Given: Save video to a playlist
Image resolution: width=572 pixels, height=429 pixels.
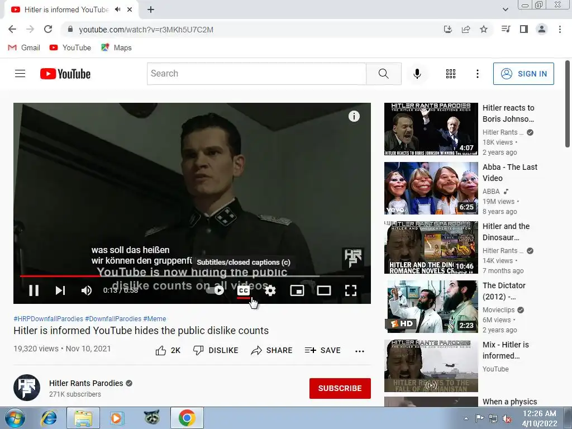Looking at the screenshot, I should coord(322,350).
